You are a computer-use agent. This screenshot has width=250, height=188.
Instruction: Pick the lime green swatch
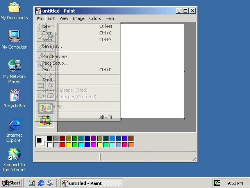[75, 145]
